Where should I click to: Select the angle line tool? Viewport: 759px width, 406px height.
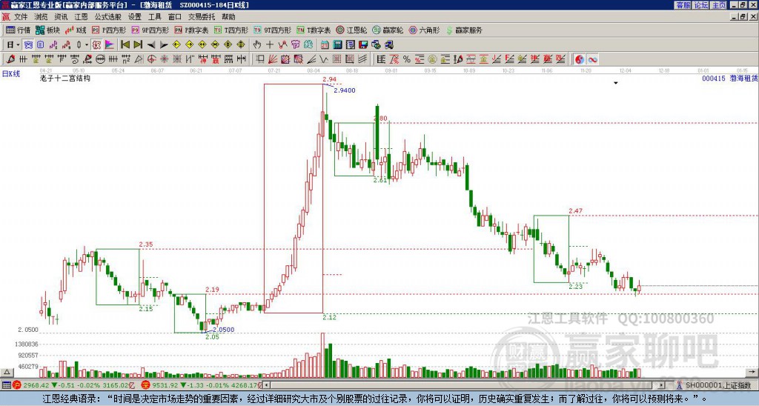[x=311, y=59]
